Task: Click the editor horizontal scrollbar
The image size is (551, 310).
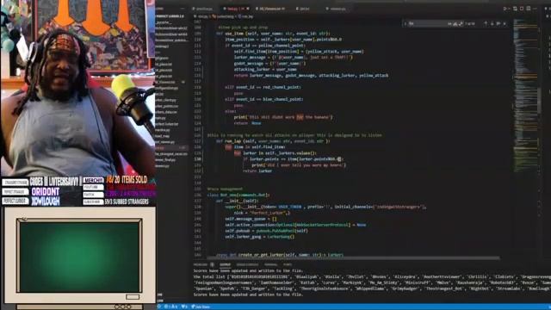Action: [353, 258]
